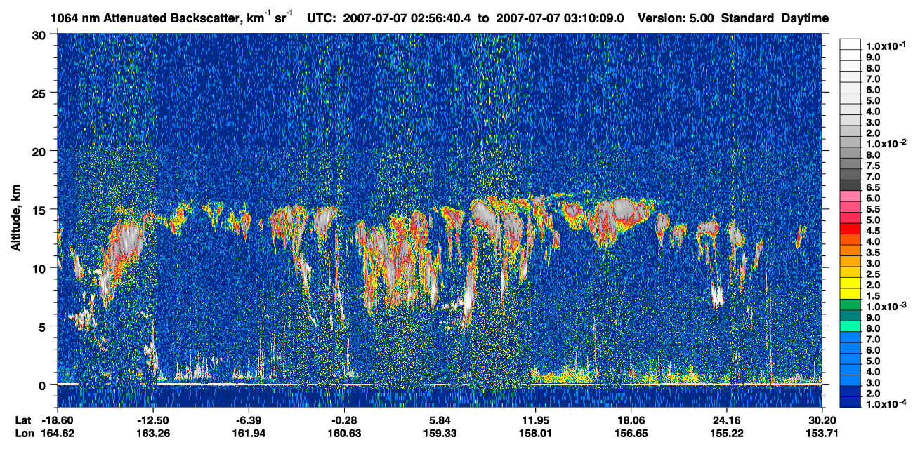
Task: Select the start time 2007-07-07 02:56:40.4
Action: tap(407, 18)
